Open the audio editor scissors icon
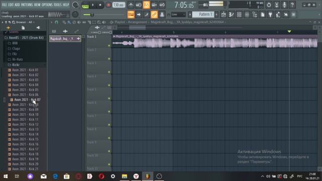The image size is (322, 181). [277, 5]
